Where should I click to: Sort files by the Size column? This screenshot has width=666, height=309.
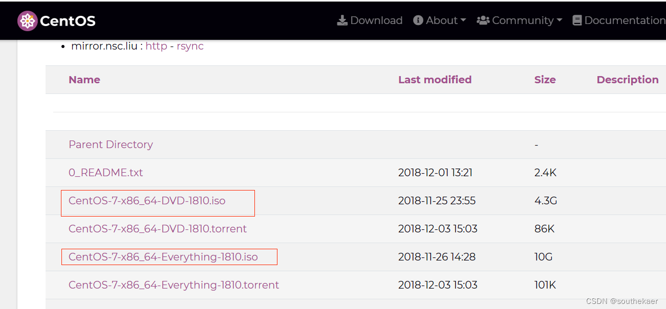[545, 80]
